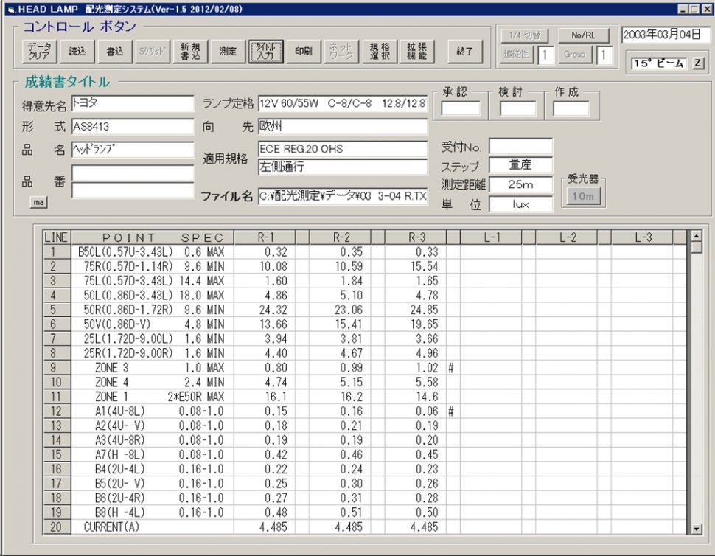Click the number field beside 追従性
Screen dimensions: 715x556
[x=545, y=55]
